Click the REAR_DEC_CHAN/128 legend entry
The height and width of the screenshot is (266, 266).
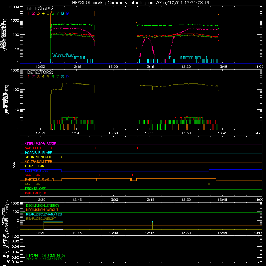click(44, 214)
